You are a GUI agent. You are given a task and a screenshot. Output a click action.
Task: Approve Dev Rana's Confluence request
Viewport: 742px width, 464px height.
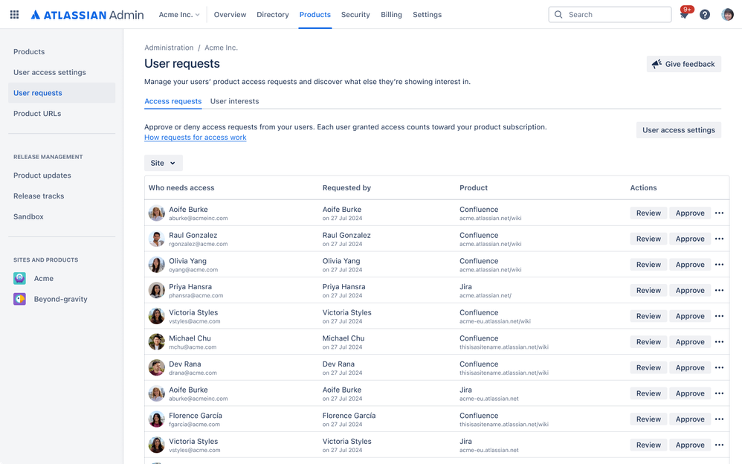pyautogui.click(x=690, y=367)
